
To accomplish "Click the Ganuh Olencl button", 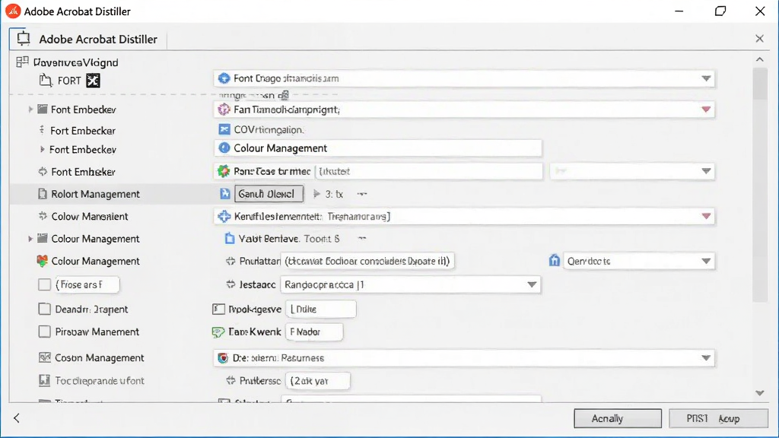I will click(269, 194).
